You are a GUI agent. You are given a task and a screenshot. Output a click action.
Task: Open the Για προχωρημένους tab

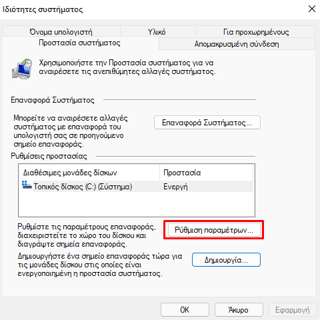[256, 32]
